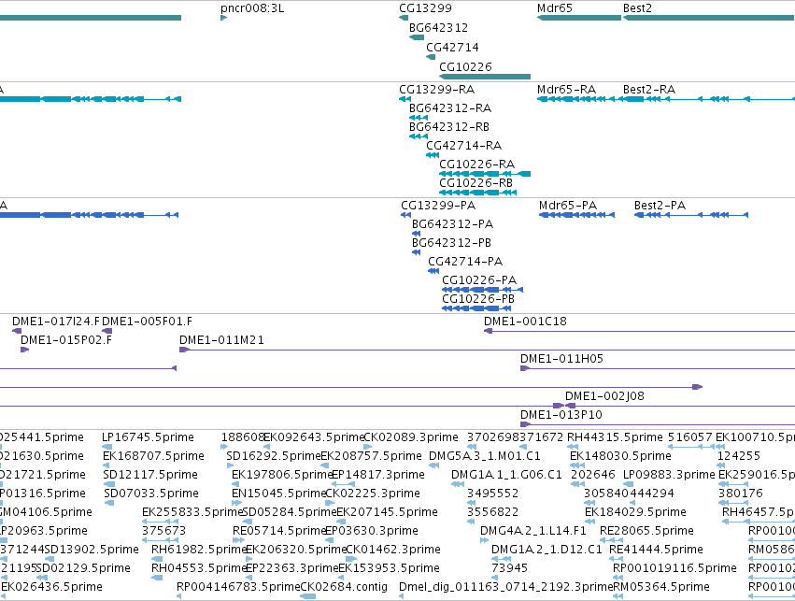The image size is (795, 601).
Task: Select EST EK207145.5prime
Action: coord(341,522)
